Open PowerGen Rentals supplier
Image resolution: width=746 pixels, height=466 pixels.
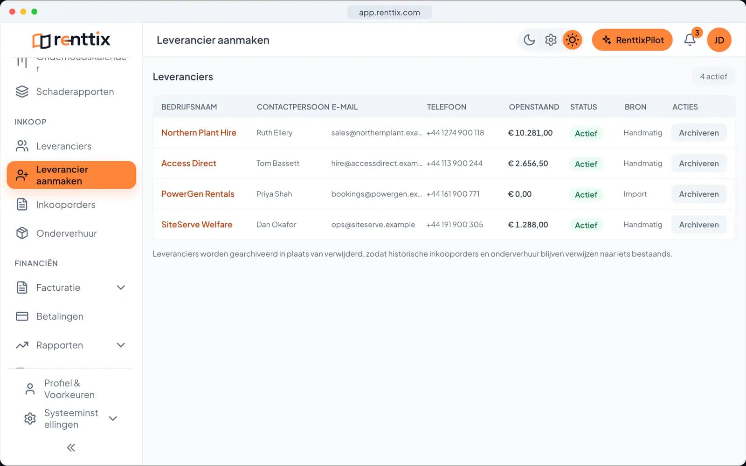[x=198, y=194]
